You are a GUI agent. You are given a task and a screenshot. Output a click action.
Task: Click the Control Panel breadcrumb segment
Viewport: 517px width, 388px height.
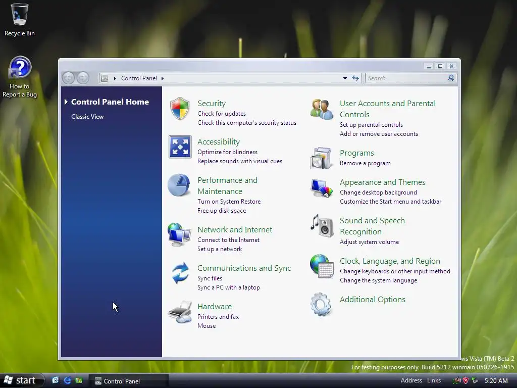[x=139, y=78]
